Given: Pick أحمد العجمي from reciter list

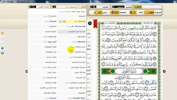Looking at the screenshot, I should [51, 62].
